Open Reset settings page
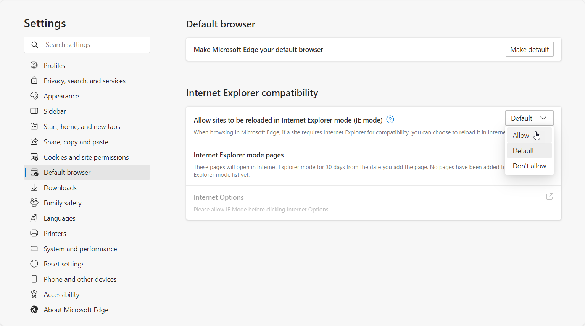The height and width of the screenshot is (326, 585). coord(87,264)
